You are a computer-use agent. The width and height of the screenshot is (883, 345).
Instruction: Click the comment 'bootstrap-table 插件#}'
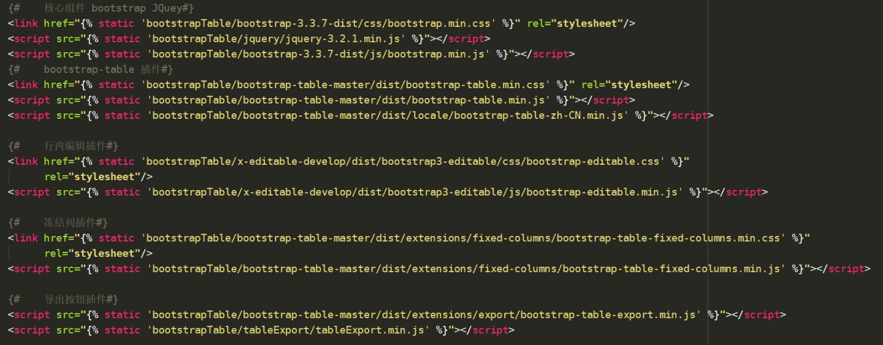109,69
